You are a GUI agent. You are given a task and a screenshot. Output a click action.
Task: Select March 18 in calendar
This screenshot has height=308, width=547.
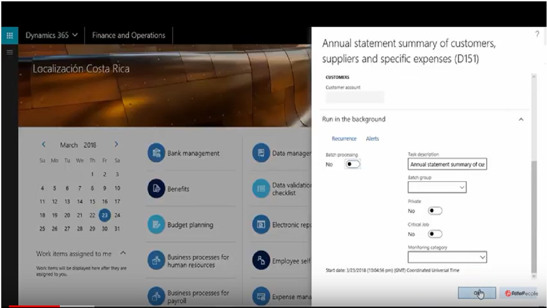[42, 215]
